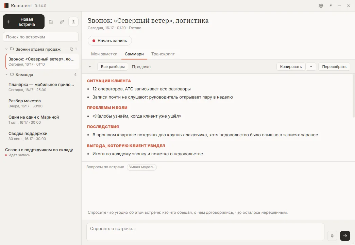355x245 pixels.
Task: Select the «Разбор макетов» meeting
Action: click(43, 103)
